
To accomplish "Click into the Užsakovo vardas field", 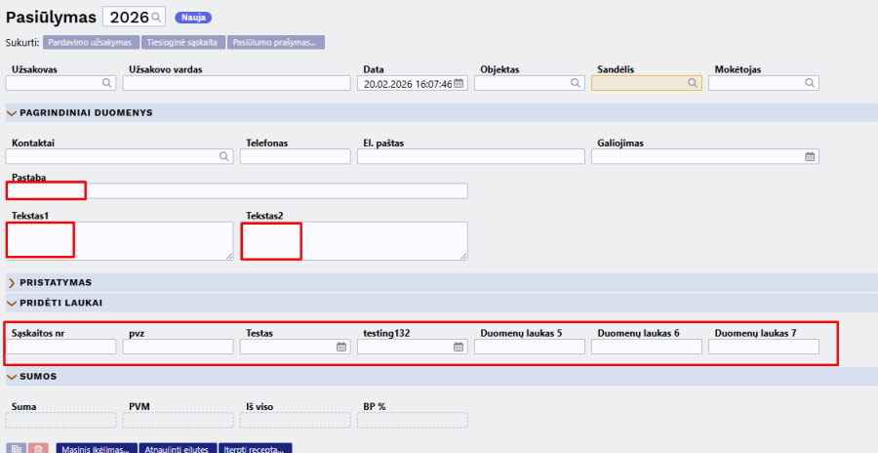I will tap(236, 84).
